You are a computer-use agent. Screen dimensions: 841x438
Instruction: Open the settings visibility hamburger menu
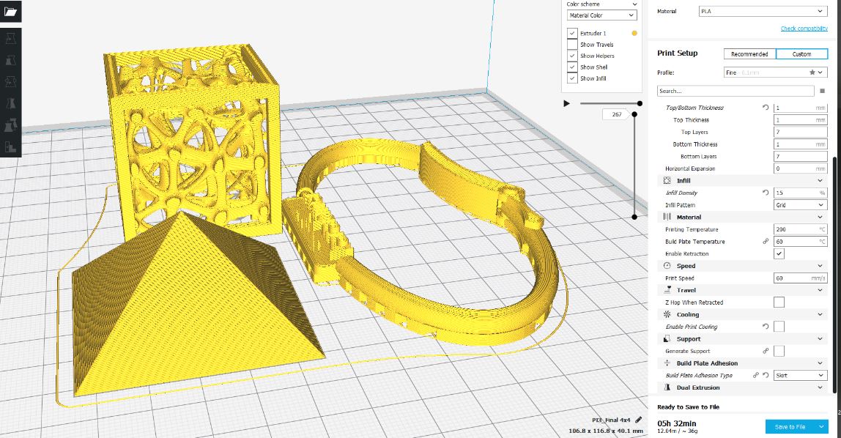822,91
